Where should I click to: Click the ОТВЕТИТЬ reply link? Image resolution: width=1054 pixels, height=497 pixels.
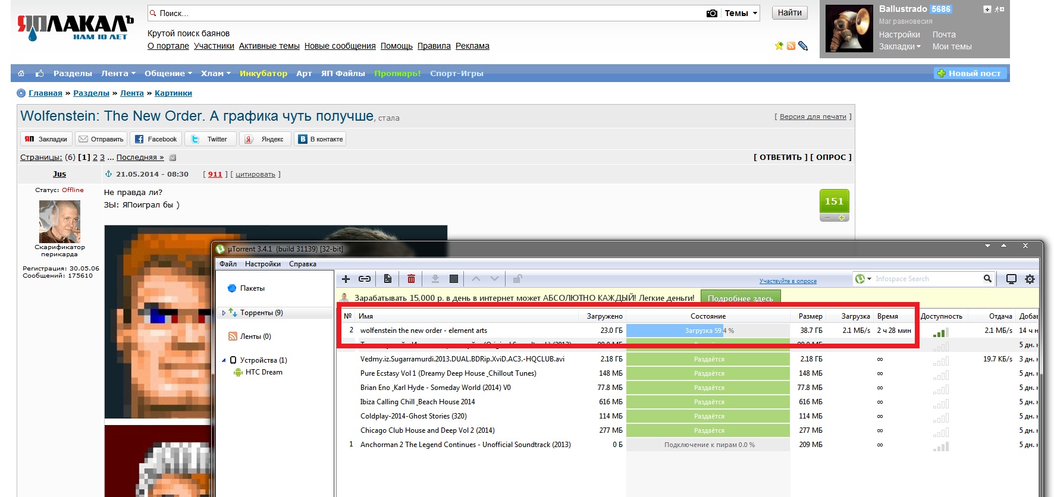pos(780,158)
